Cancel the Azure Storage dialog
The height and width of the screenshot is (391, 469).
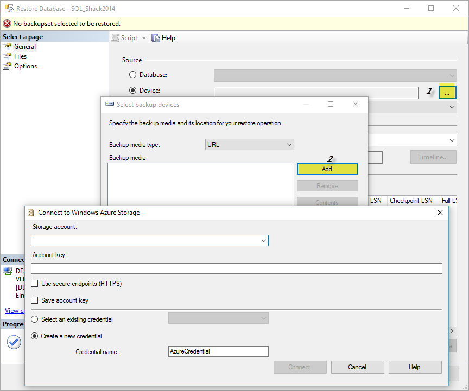(357, 367)
